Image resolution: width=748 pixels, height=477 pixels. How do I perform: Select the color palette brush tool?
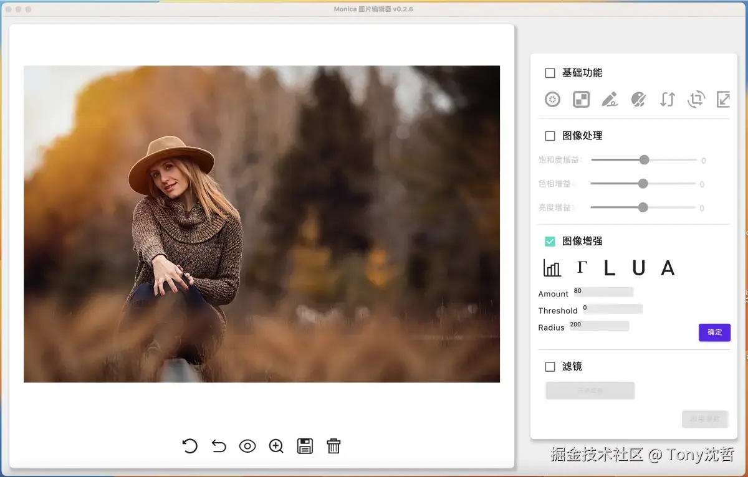click(638, 99)
